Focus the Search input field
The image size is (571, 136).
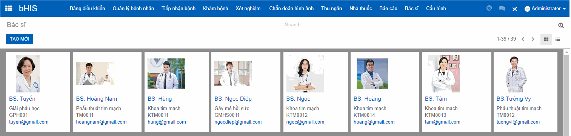pos(421,25)
